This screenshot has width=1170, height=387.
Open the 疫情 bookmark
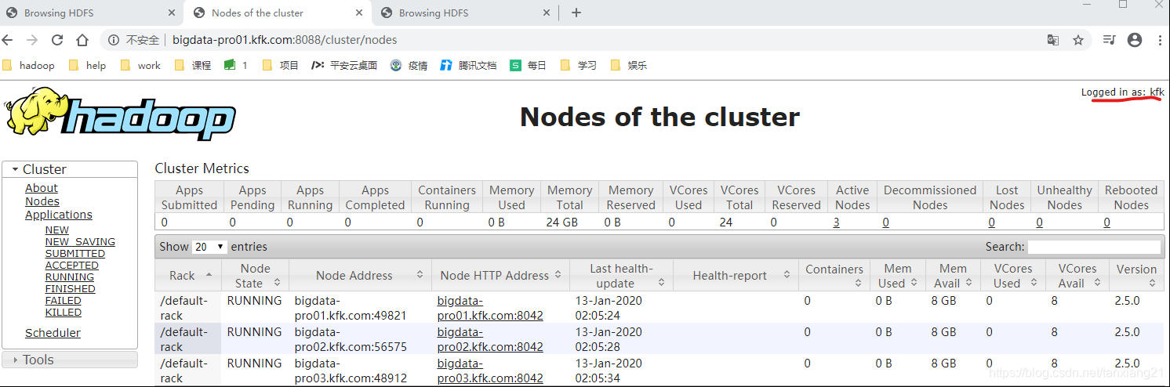point(409,65)
